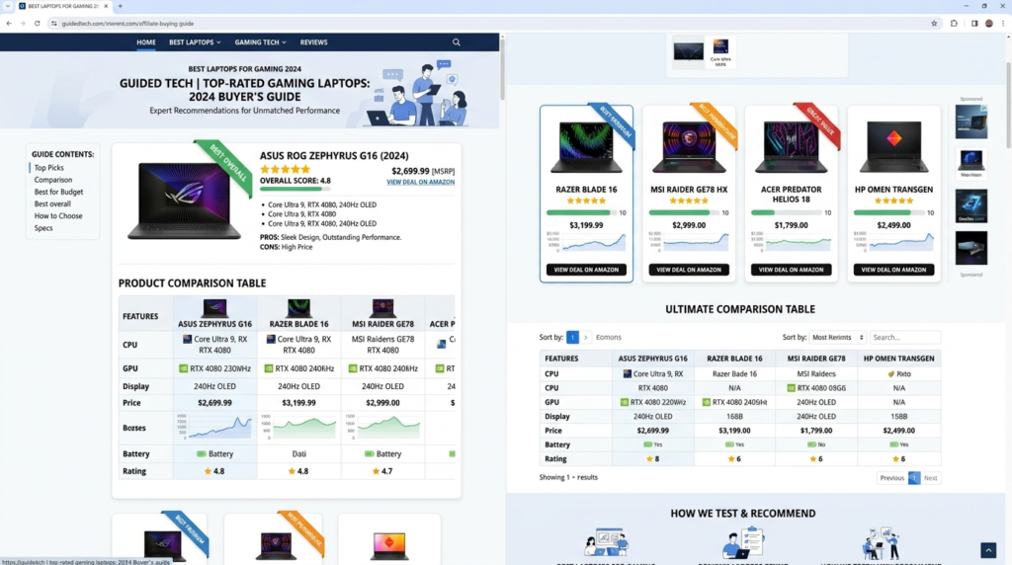Close the Best Laptops for Gaming tab

click(x=106, y=6)
